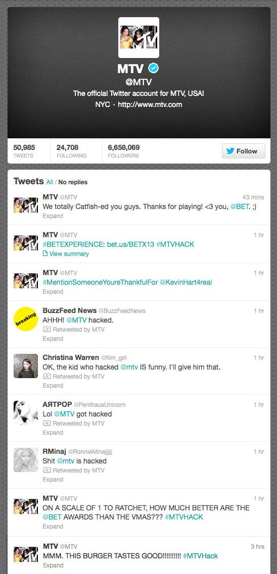Switch tweets filter to All

50,182
